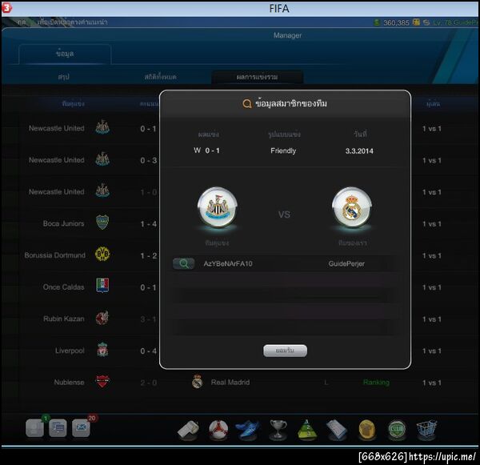Click the gold coin stack icon in top bar
The image size is (480, 465).
tap(416, 22)
